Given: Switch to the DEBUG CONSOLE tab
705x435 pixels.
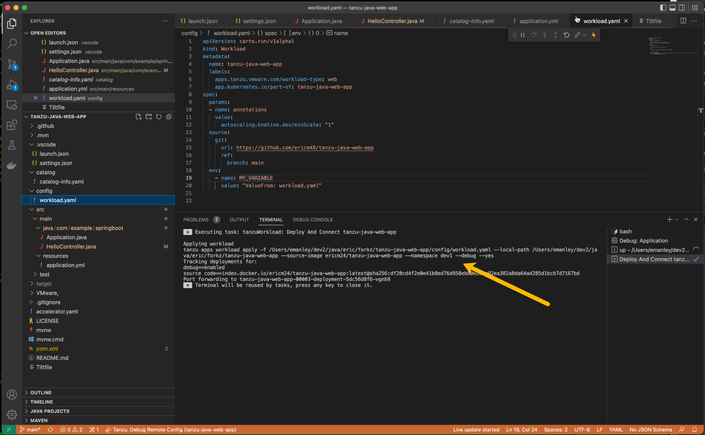Looking at the screenshot, I should coord(312,219).
